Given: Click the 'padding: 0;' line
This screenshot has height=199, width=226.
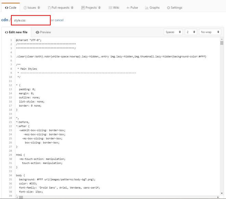Looking at the screenshot, I should coord(27,89).
